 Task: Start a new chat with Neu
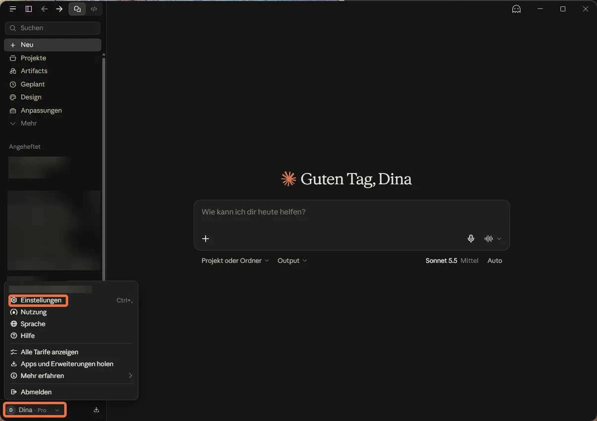pyautogui.click(x=52, y=44)
